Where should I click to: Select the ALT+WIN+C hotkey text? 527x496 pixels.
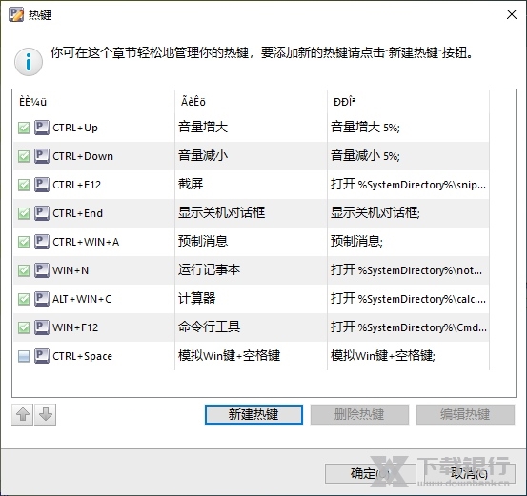(x=82, y=299)
